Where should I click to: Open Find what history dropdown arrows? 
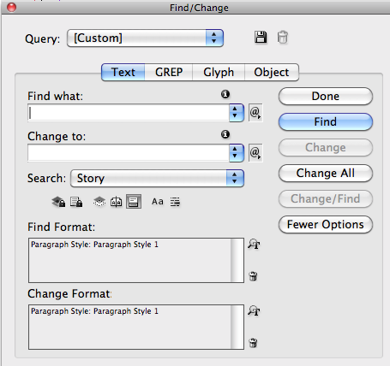(x=237, y=113)
